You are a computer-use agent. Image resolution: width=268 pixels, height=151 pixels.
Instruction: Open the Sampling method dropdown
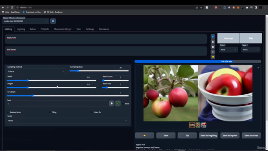[36, 71]
